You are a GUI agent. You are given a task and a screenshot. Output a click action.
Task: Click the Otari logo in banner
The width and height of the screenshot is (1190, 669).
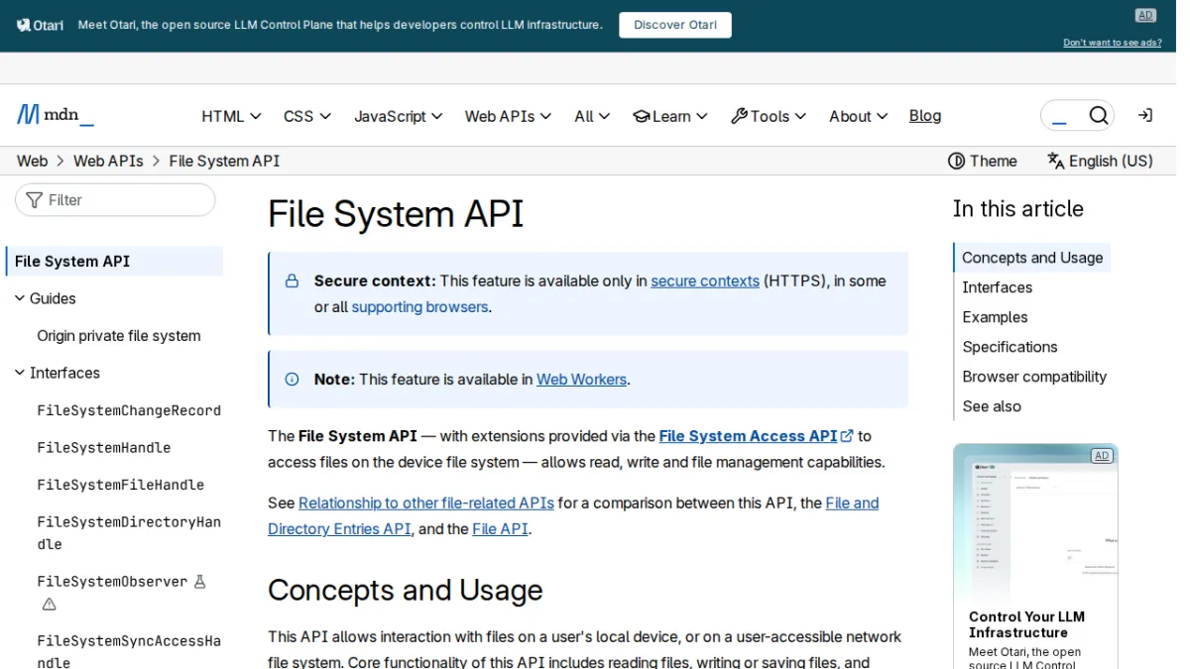41,25
